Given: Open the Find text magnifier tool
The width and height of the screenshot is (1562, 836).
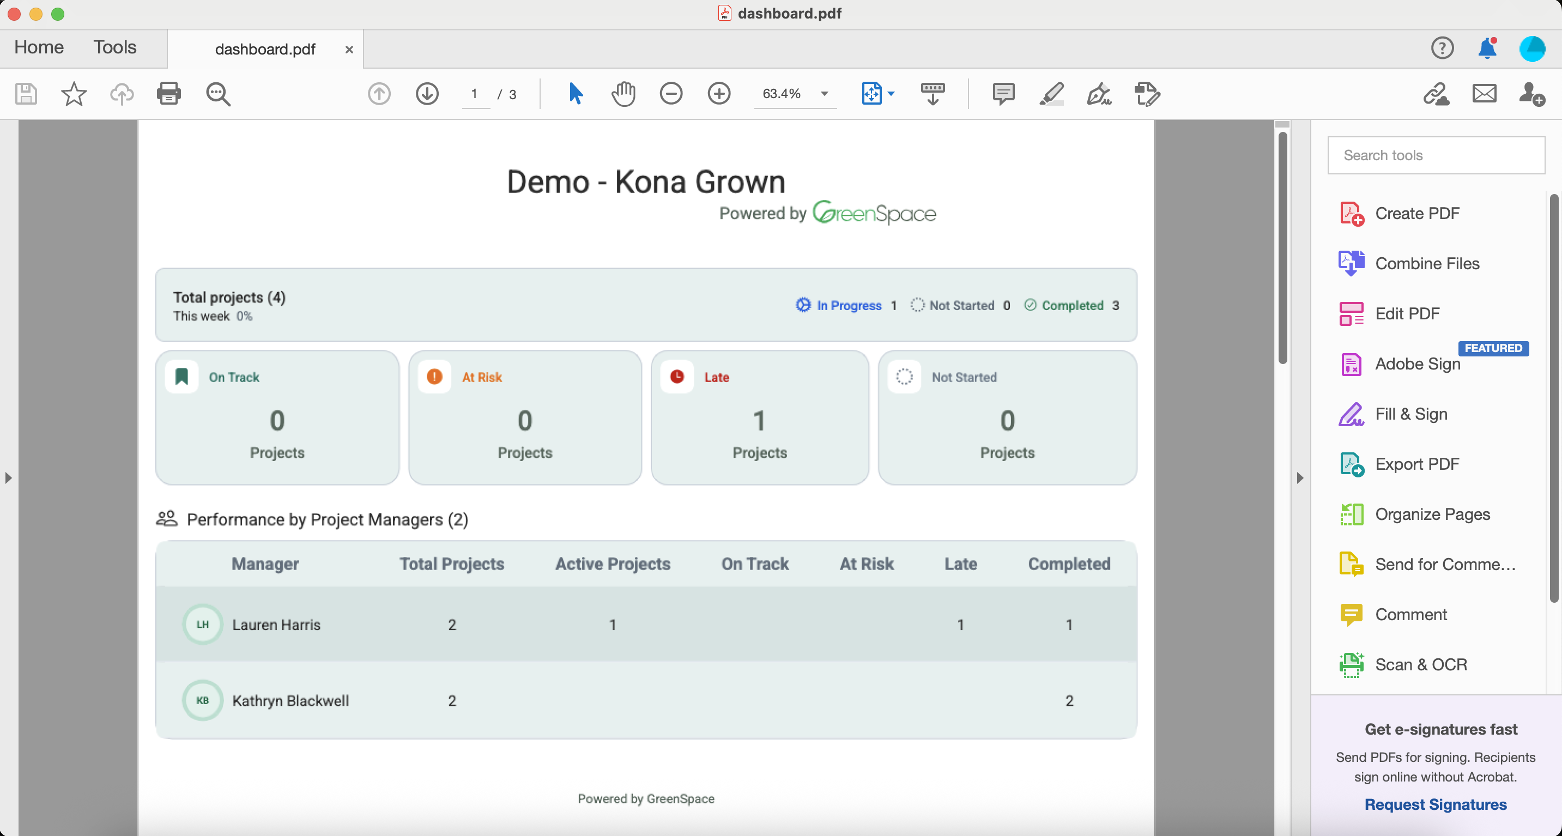Looking at the screenshot, I should click(217, 94).
